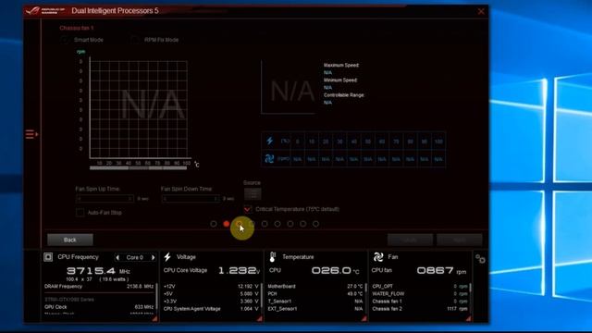The image size is (592, 333).
Task: Click the +12V voltage row
Action: pyautogui.click(x=211, y=287)
